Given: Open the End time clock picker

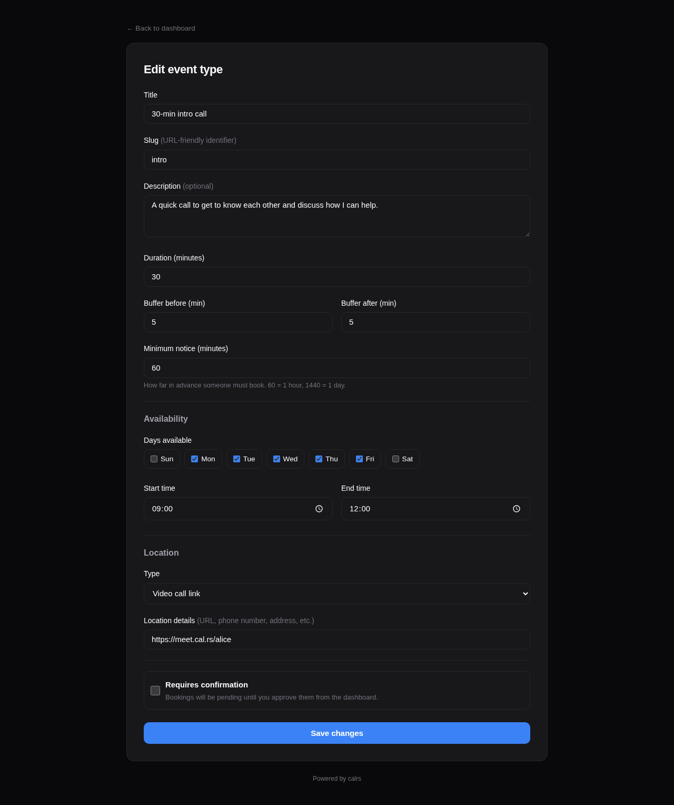Looking at the screenshot, I should [x=517, y=509].
